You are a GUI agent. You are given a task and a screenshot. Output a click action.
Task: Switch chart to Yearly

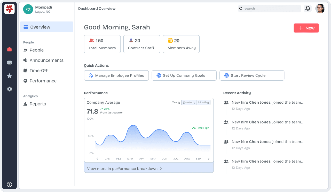click(x=176, y=102)
